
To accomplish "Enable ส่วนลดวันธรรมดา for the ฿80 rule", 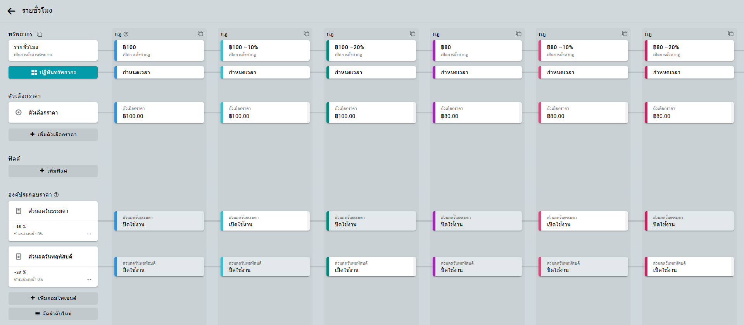I will point(477,221).
